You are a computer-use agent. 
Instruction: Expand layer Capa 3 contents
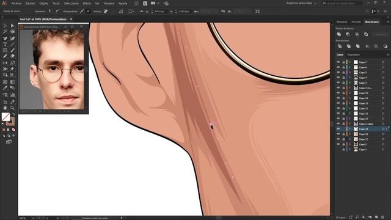click(350, 82)
